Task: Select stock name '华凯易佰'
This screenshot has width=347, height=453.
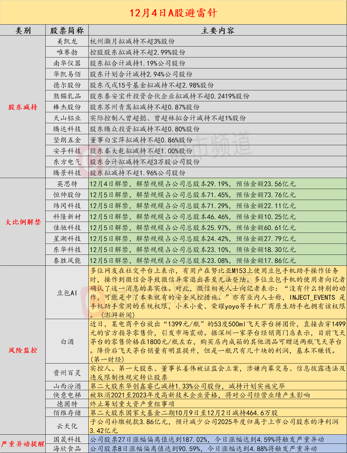Action: pos(67,74)
